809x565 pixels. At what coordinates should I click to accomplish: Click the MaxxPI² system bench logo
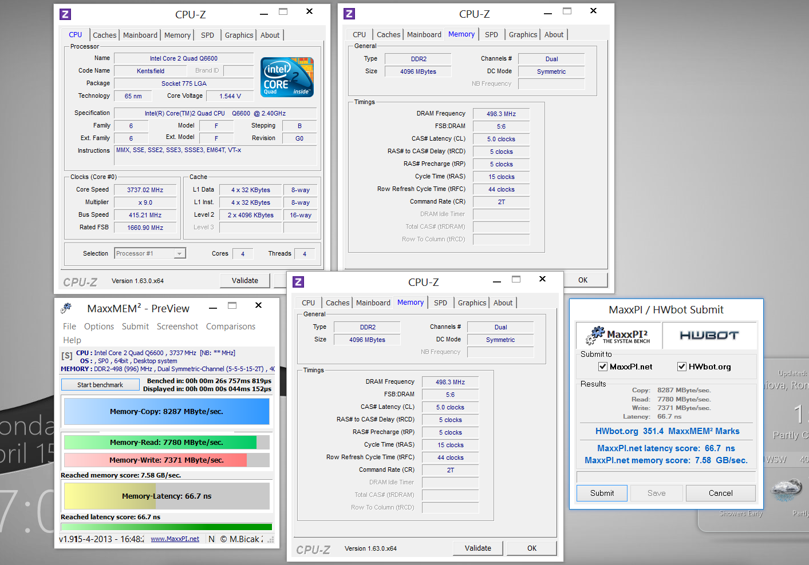pyautogui.click(x=619, y=335)
